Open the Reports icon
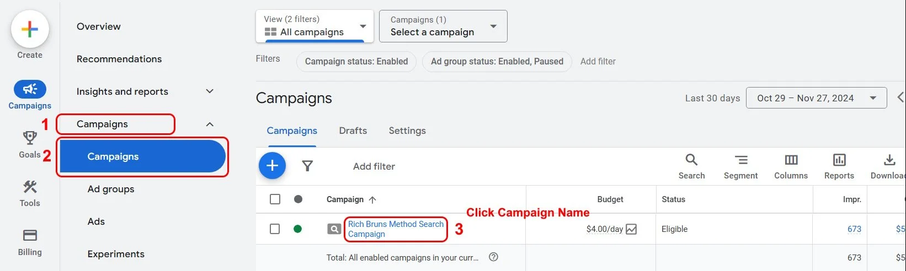906x271 pixels. tap(839, 160)
